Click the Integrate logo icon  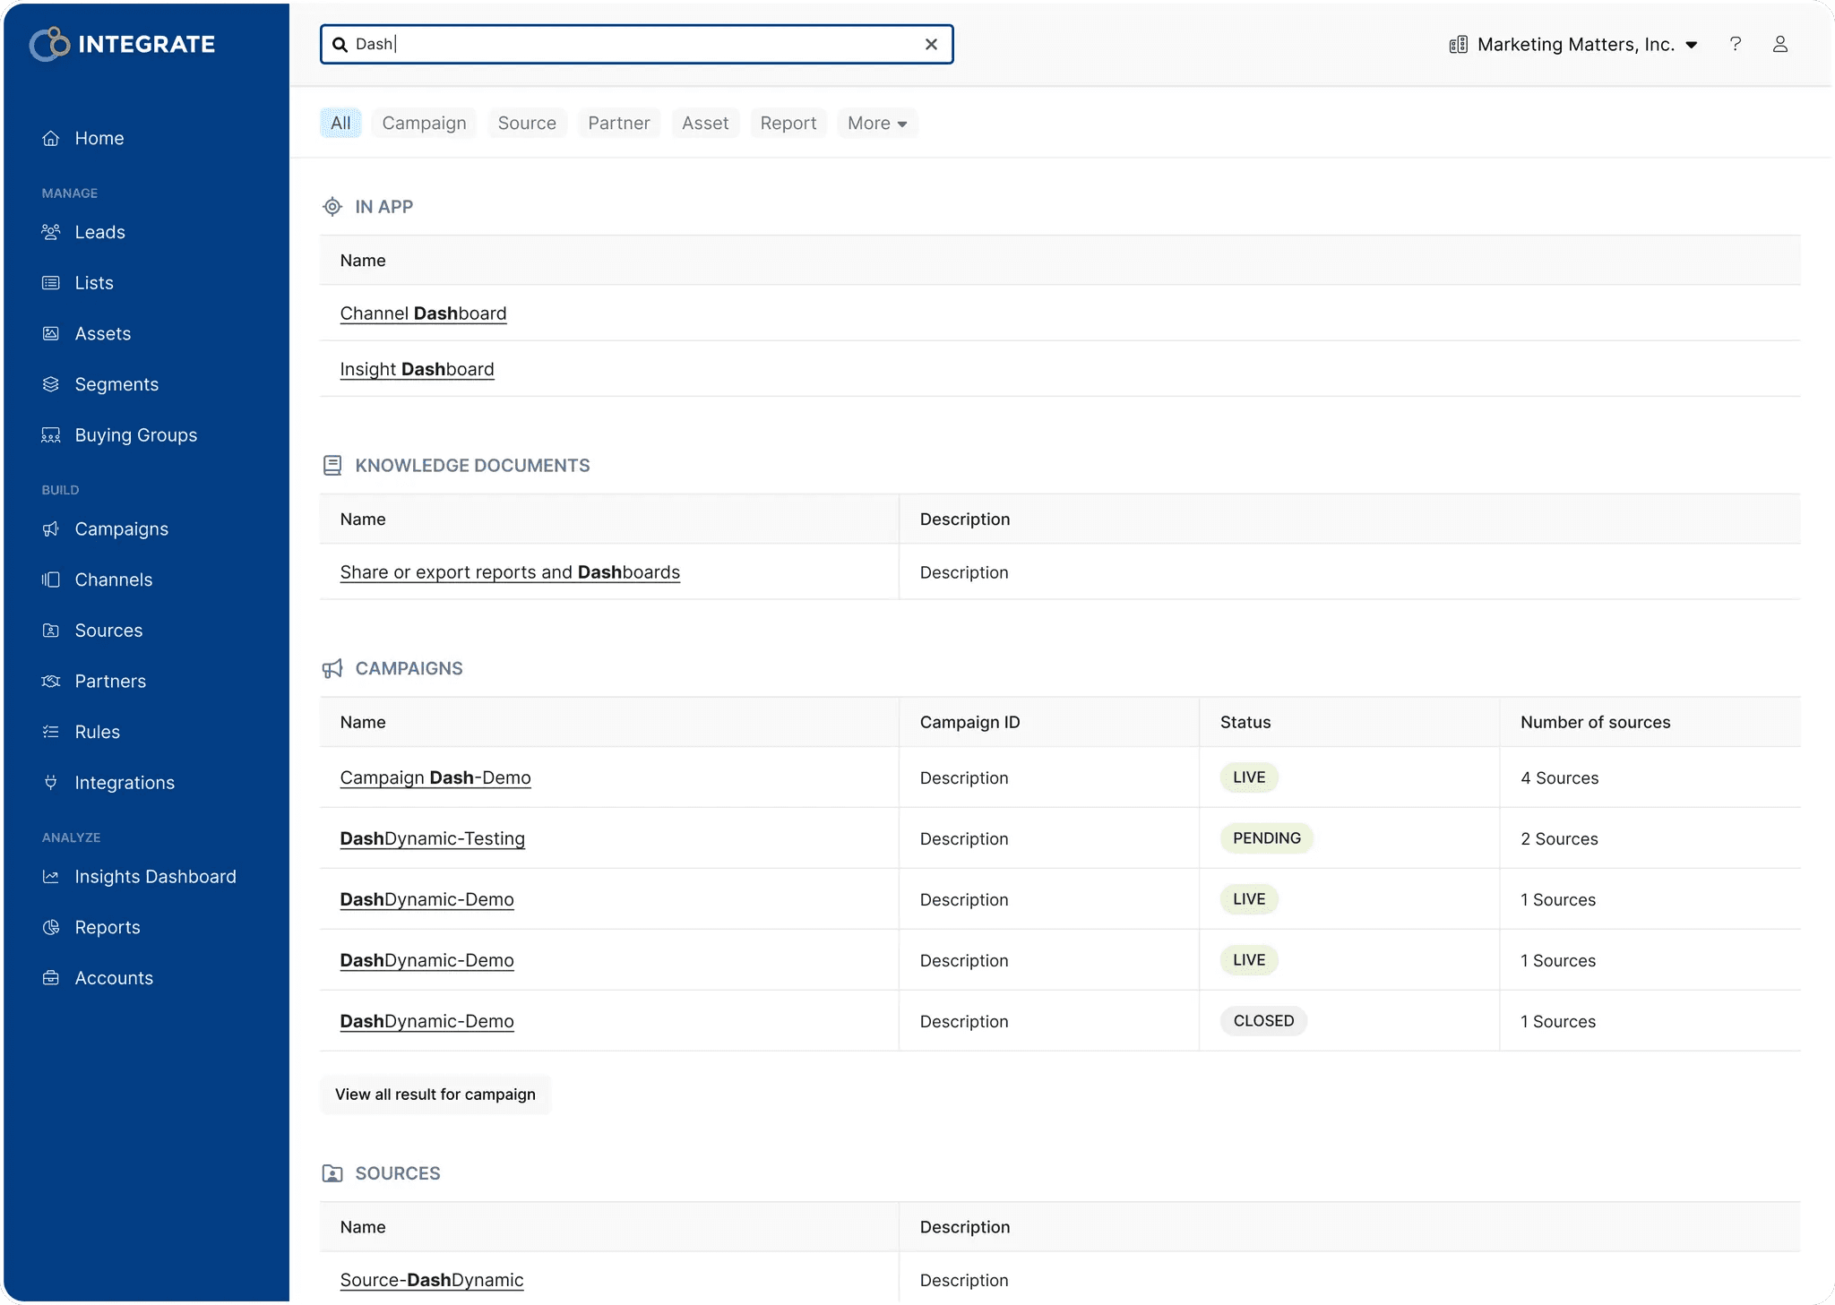pos(49,44)
